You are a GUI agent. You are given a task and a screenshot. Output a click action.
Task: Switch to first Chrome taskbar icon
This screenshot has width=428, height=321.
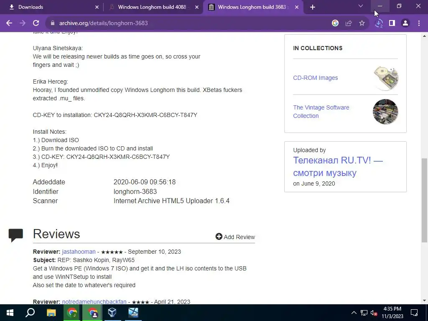point(72,313)
